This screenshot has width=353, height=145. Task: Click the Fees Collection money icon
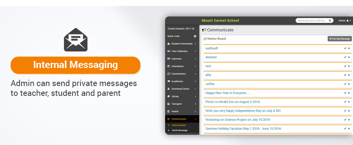tap(169, 51)
